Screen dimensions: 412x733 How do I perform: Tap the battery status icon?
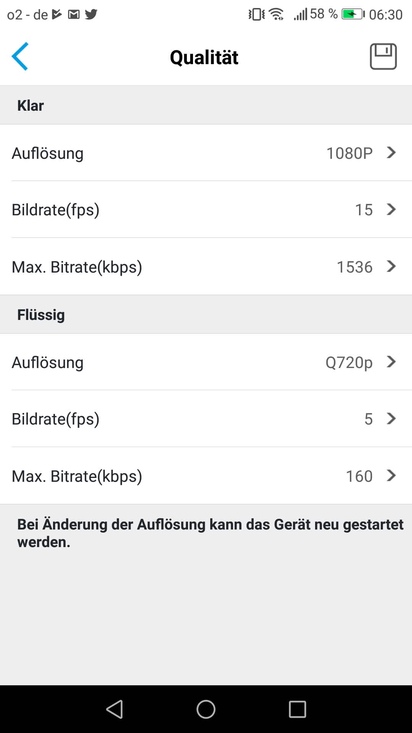(352, 15)
